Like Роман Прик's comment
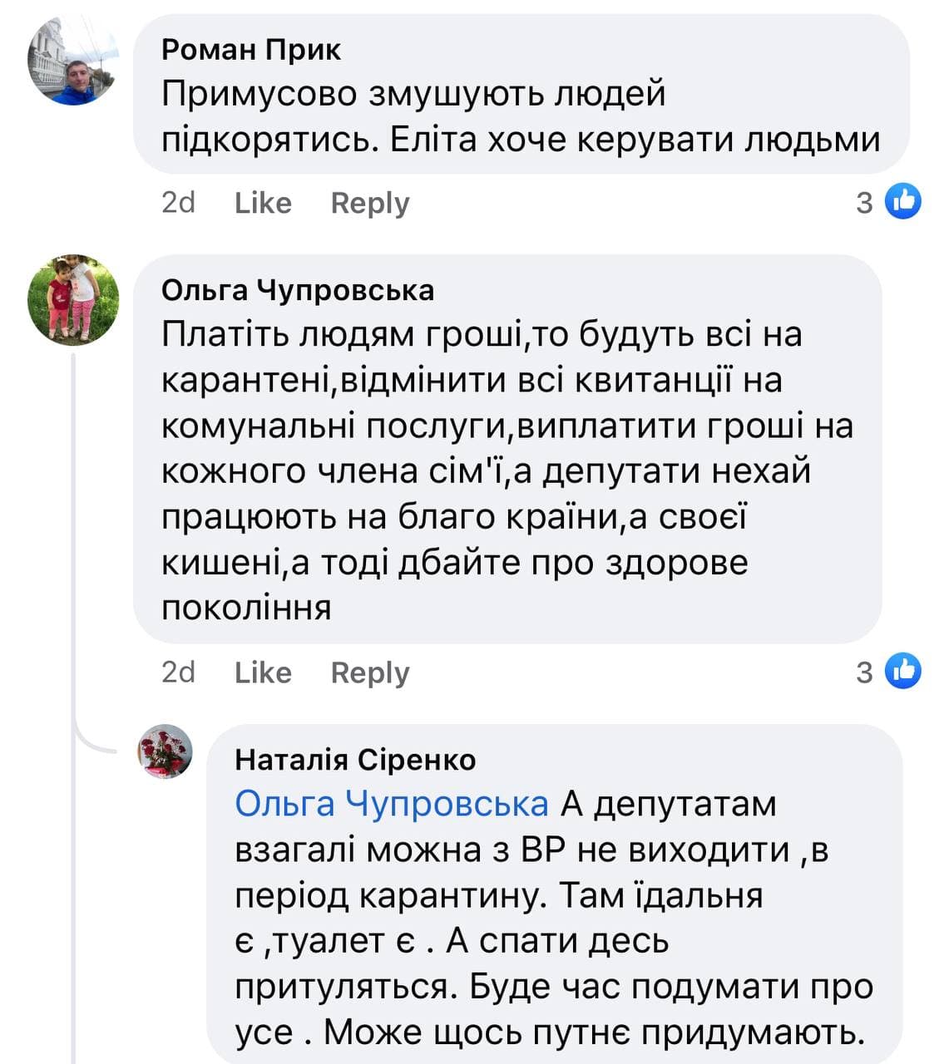Image resolution: width=949 pixels, height=1064 pixels. click(x=263, y=203)
